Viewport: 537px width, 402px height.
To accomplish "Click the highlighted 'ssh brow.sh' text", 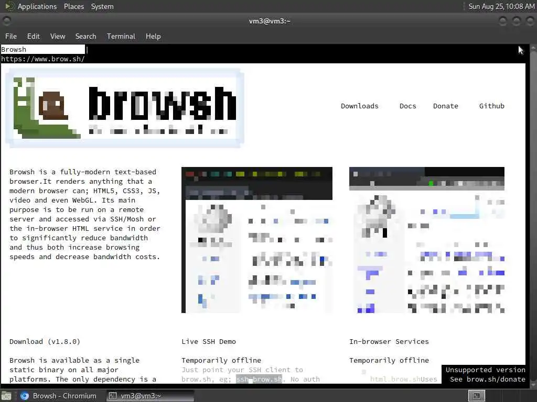I will [259, 379].
